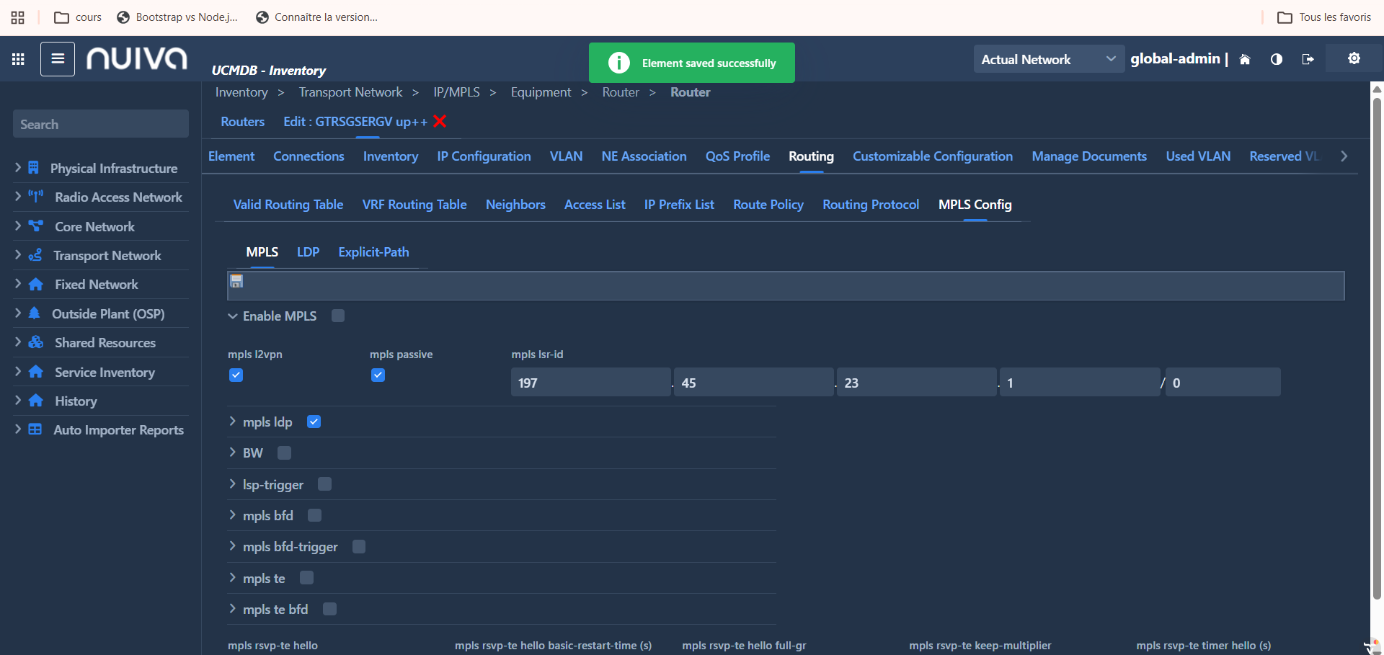Click the sidebar Search field
The height and width of the screenshot is (655, 1384).
[x=101, y=124]
